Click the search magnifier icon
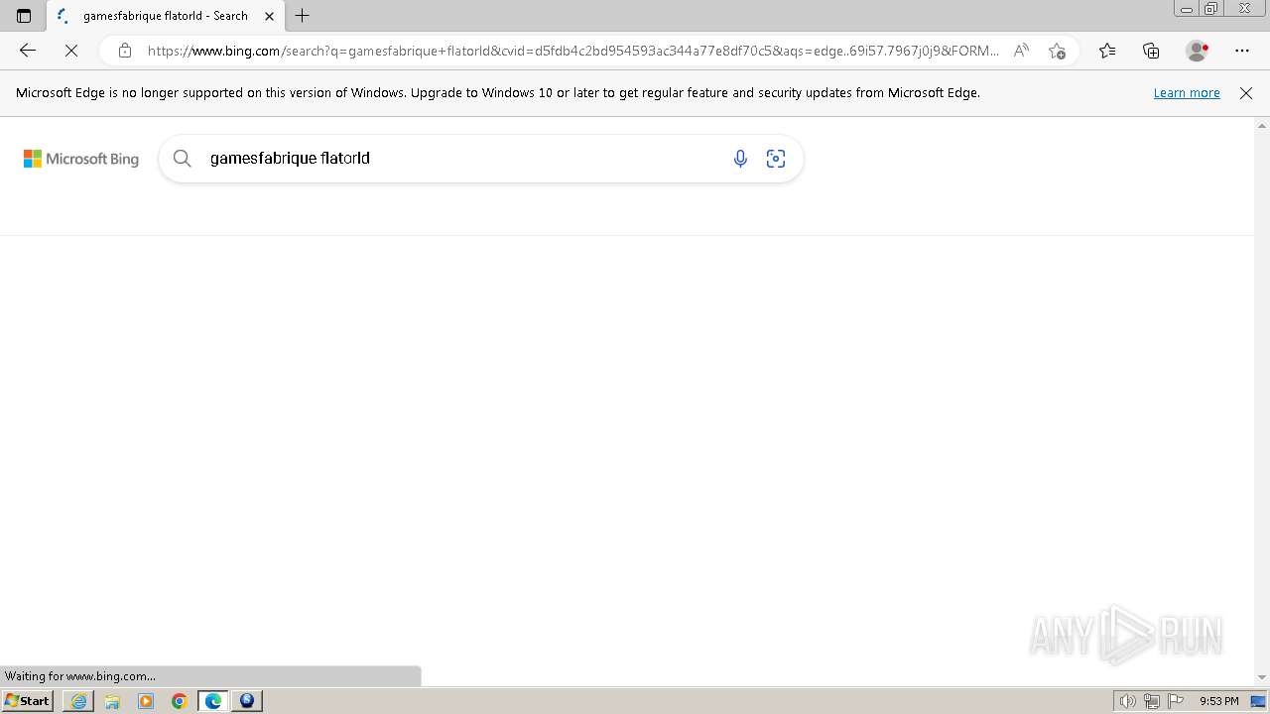This screenshot has width=1270, height=714. [x=182, y=159]
